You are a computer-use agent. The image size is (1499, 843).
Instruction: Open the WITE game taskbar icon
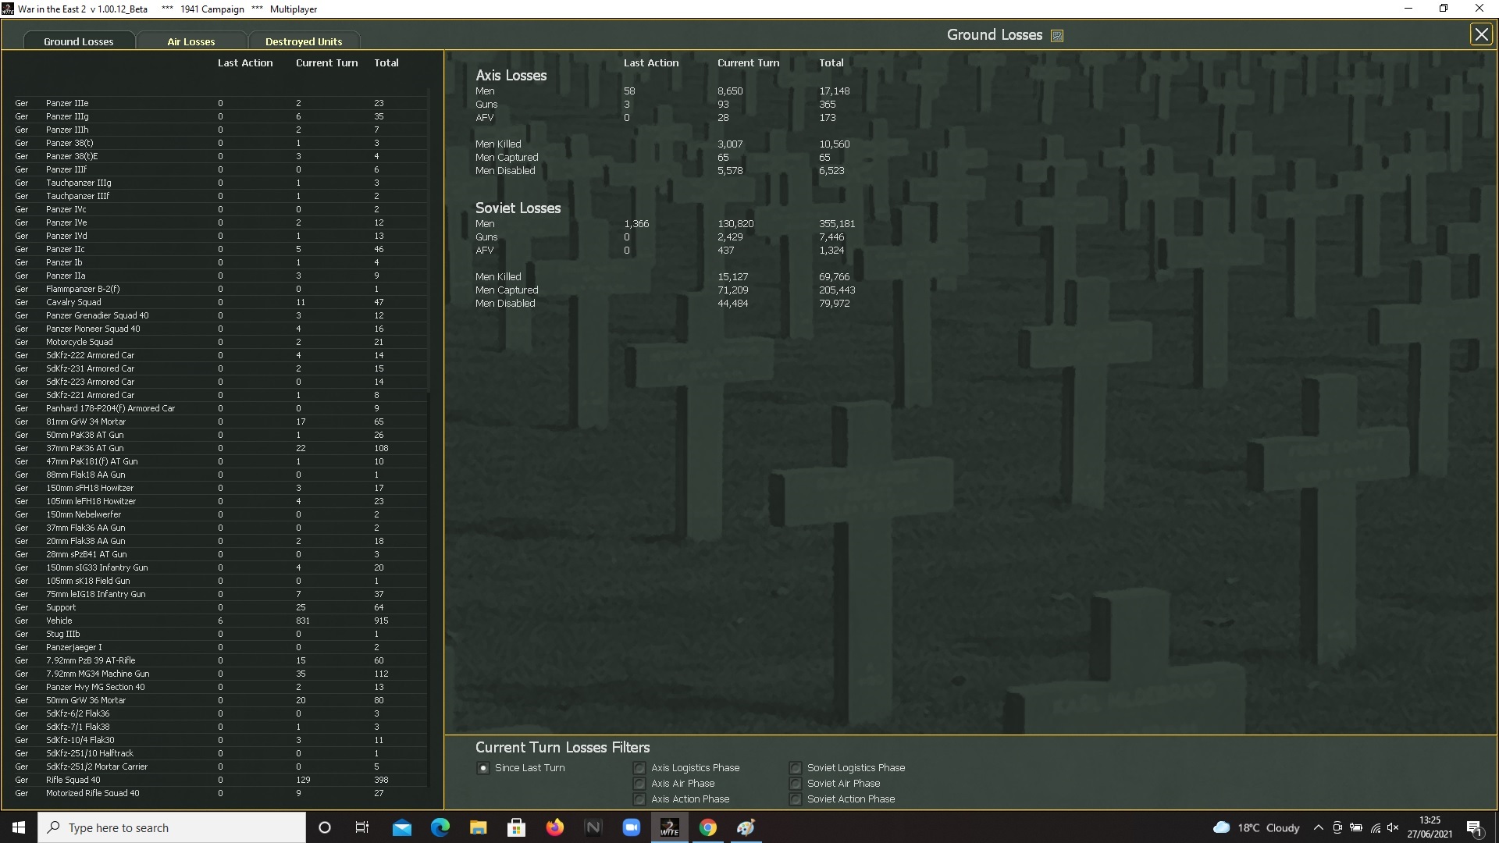pos(669,827)
